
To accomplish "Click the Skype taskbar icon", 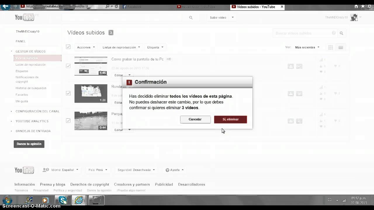I will tap(63, 200).
